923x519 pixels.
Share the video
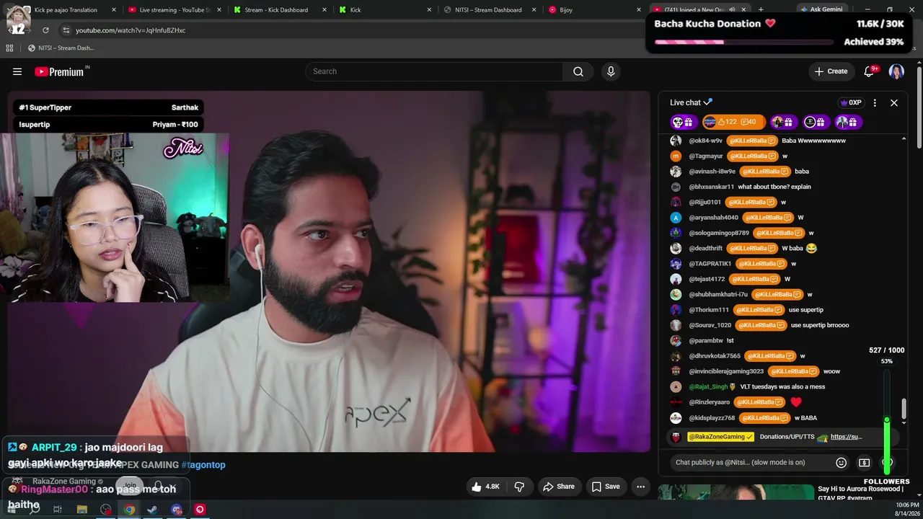pos(559,487)
